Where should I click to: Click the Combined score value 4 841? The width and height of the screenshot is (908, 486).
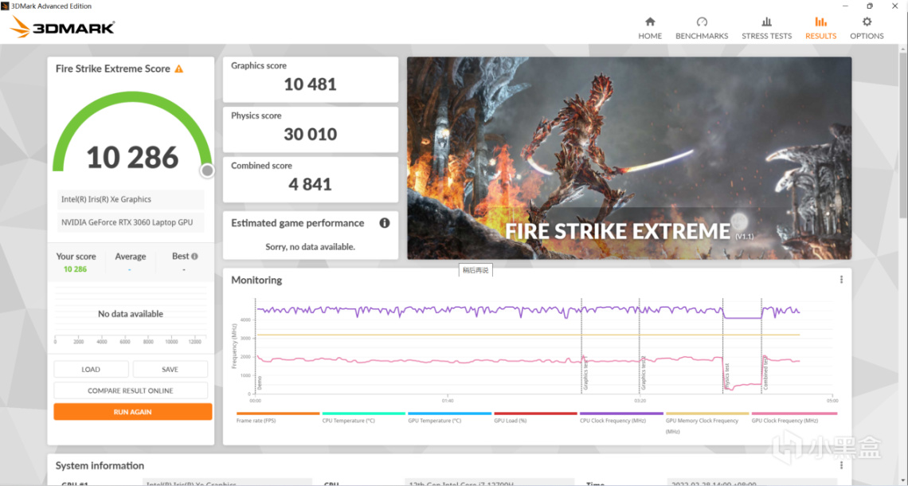(x=310, y=184)
